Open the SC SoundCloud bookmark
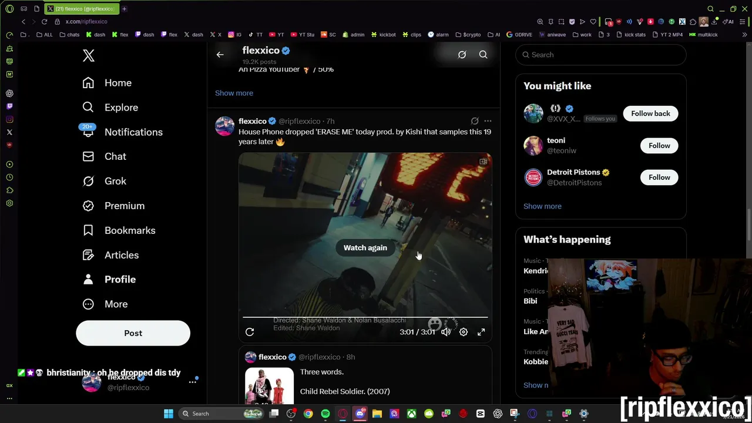752x423 pixels. pyautogui.click(x=328, y=35)
